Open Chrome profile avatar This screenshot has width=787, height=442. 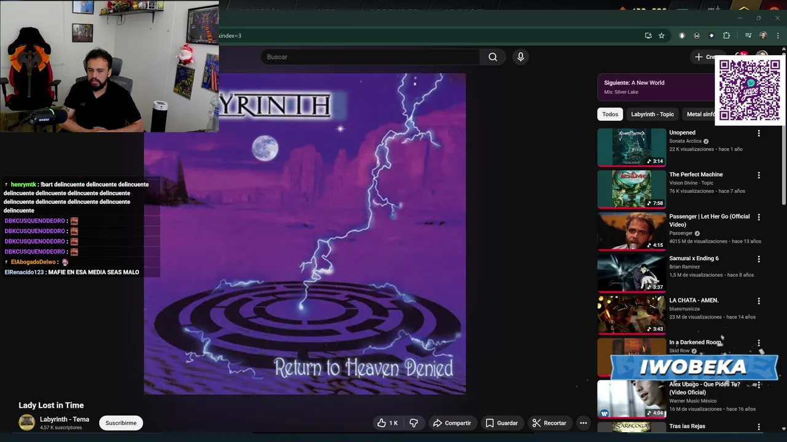click(763, 36)
